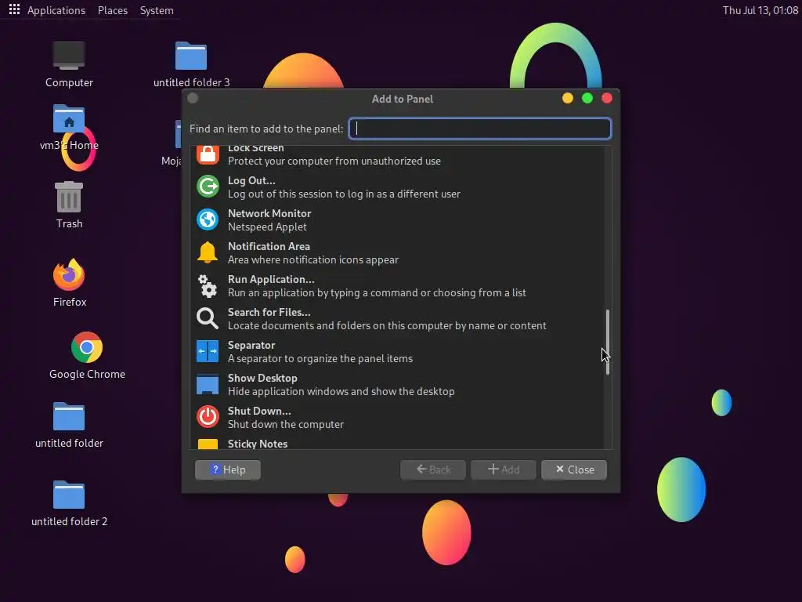Select 'Protect your computer from unauthorized use'

pos(334,161)
